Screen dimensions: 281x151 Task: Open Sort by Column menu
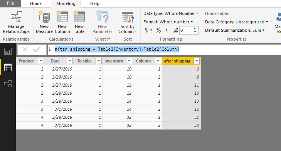(x=128, y=22)
